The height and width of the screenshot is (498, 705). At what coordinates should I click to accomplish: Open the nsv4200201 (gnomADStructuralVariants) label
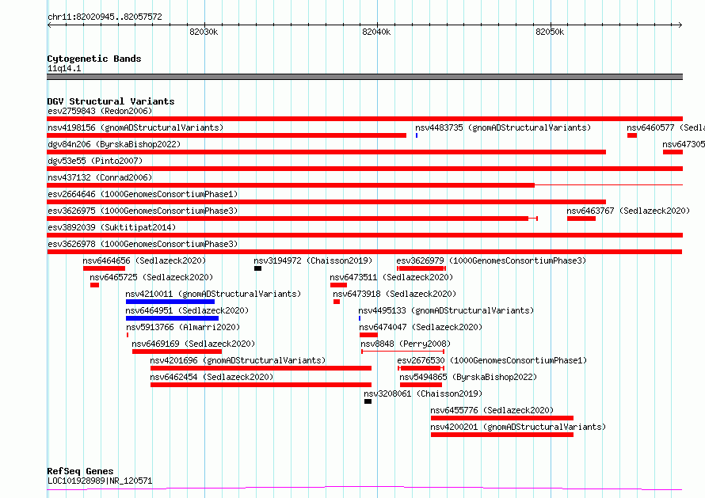pos(518,427)
